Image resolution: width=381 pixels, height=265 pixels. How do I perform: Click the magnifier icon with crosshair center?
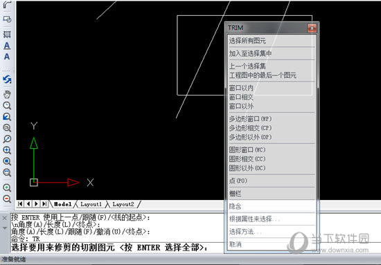[7, 150]
